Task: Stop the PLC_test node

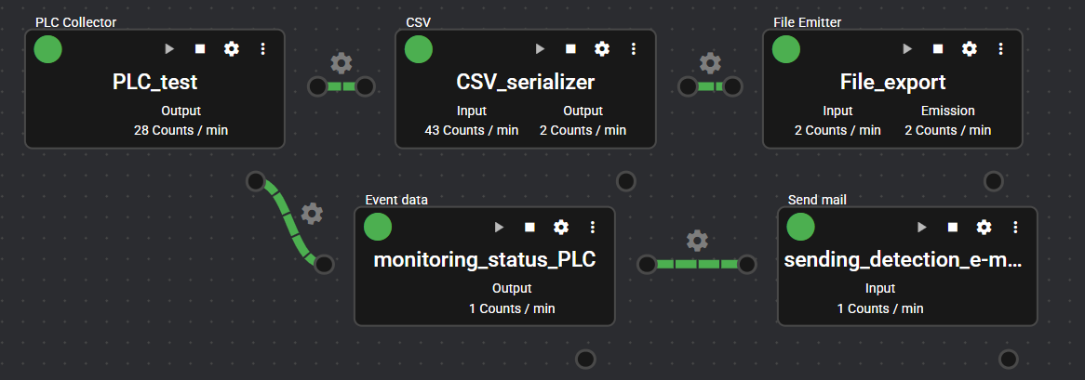Action: click(200, 49)
